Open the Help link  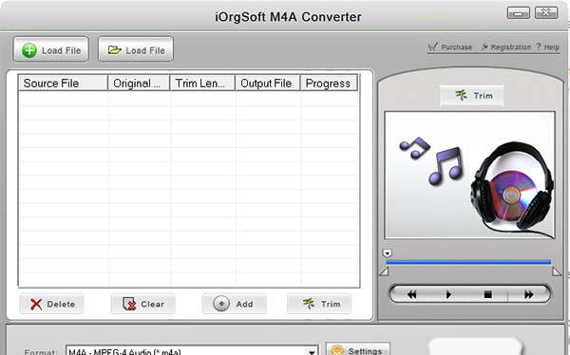(547, 47)
